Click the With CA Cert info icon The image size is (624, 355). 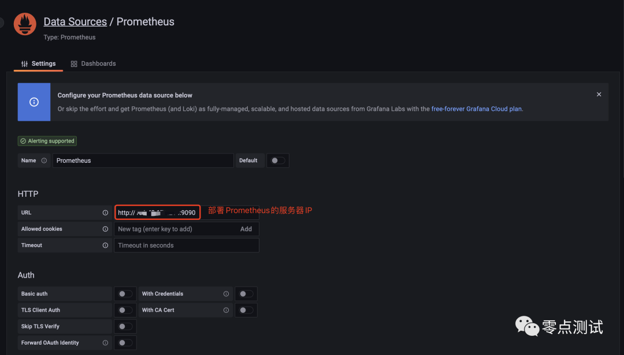pyautogui.click(x=226, y=310)
